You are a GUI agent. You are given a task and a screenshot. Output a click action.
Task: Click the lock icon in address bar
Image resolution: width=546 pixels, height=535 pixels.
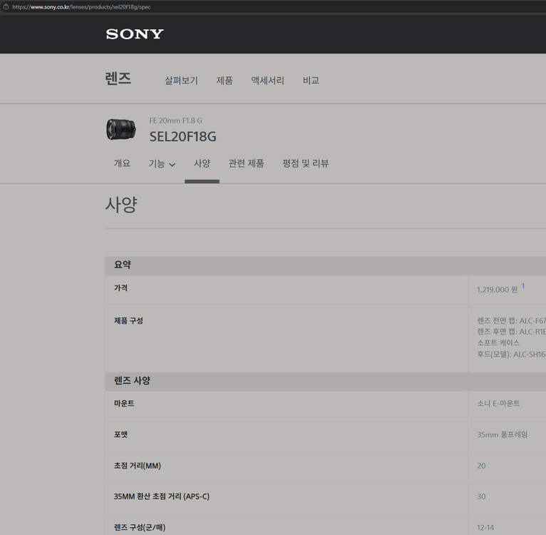(x=6, y=6)
